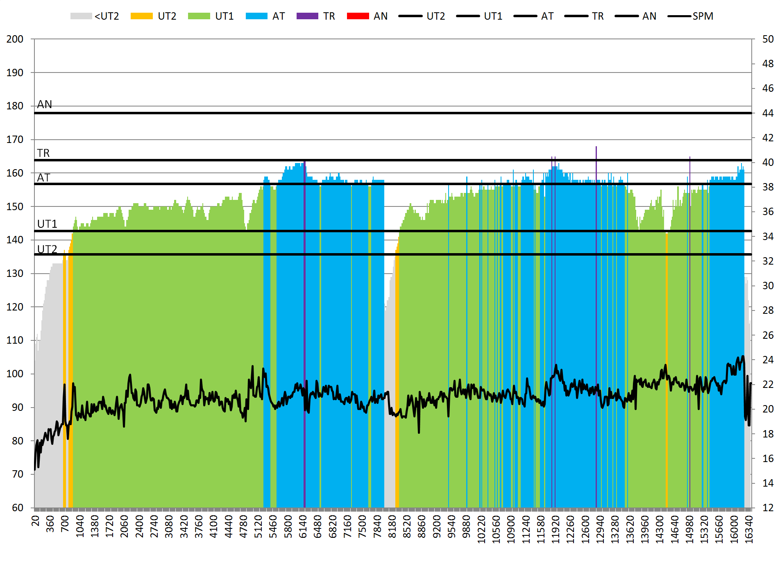
Task: Select the orange UT2 legend swatch
Action: 141,16
